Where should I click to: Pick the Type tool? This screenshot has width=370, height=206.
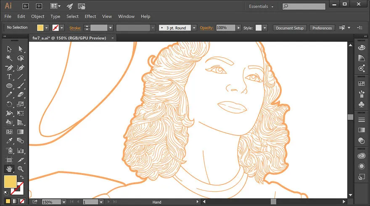(x=9, y=77)
